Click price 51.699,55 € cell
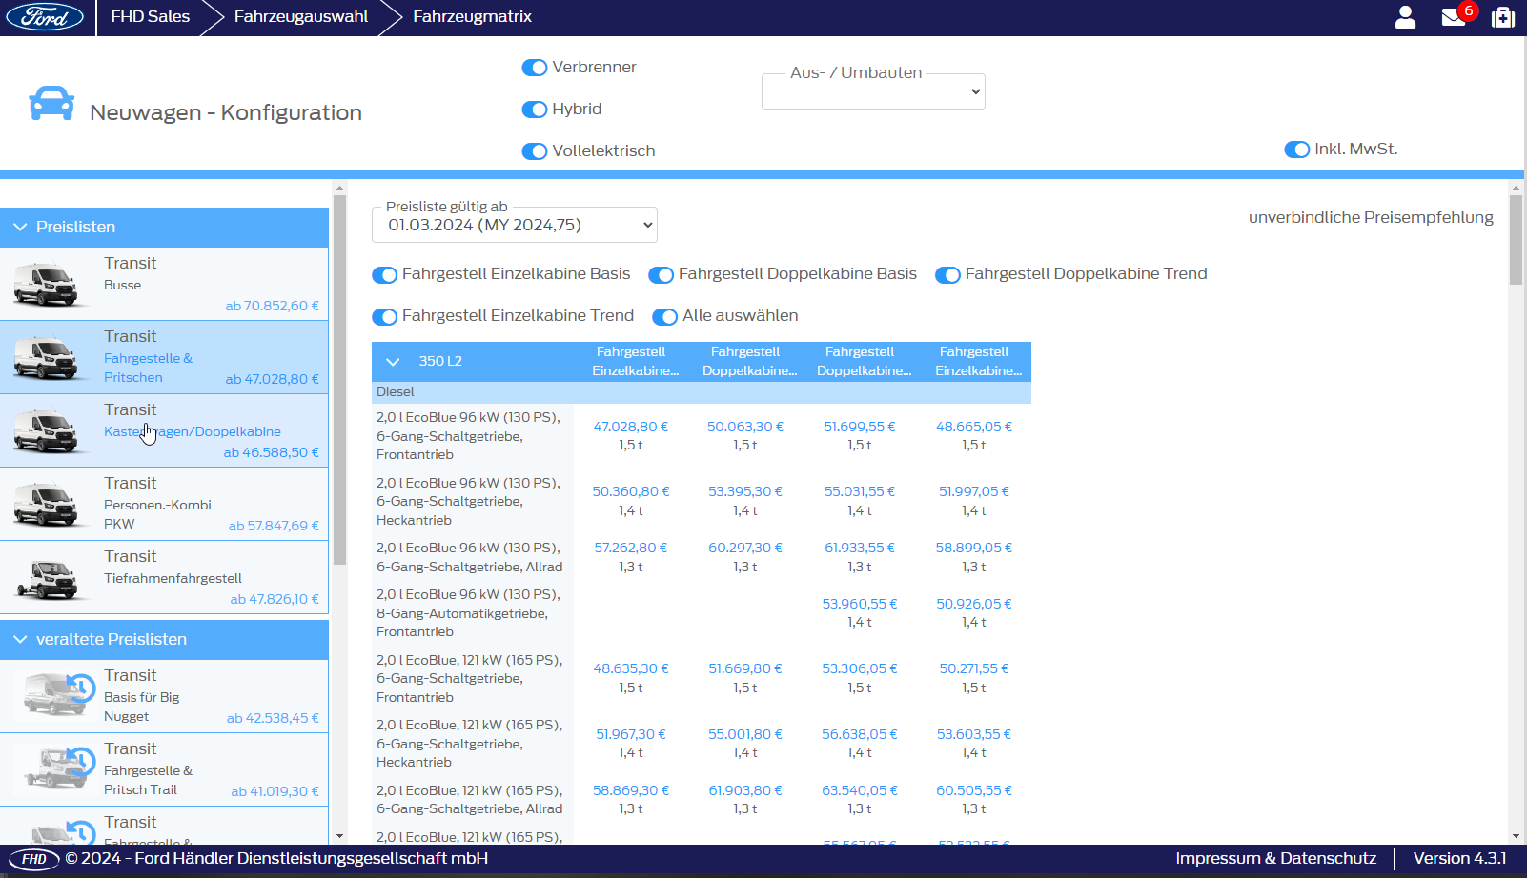 (860, 427)
